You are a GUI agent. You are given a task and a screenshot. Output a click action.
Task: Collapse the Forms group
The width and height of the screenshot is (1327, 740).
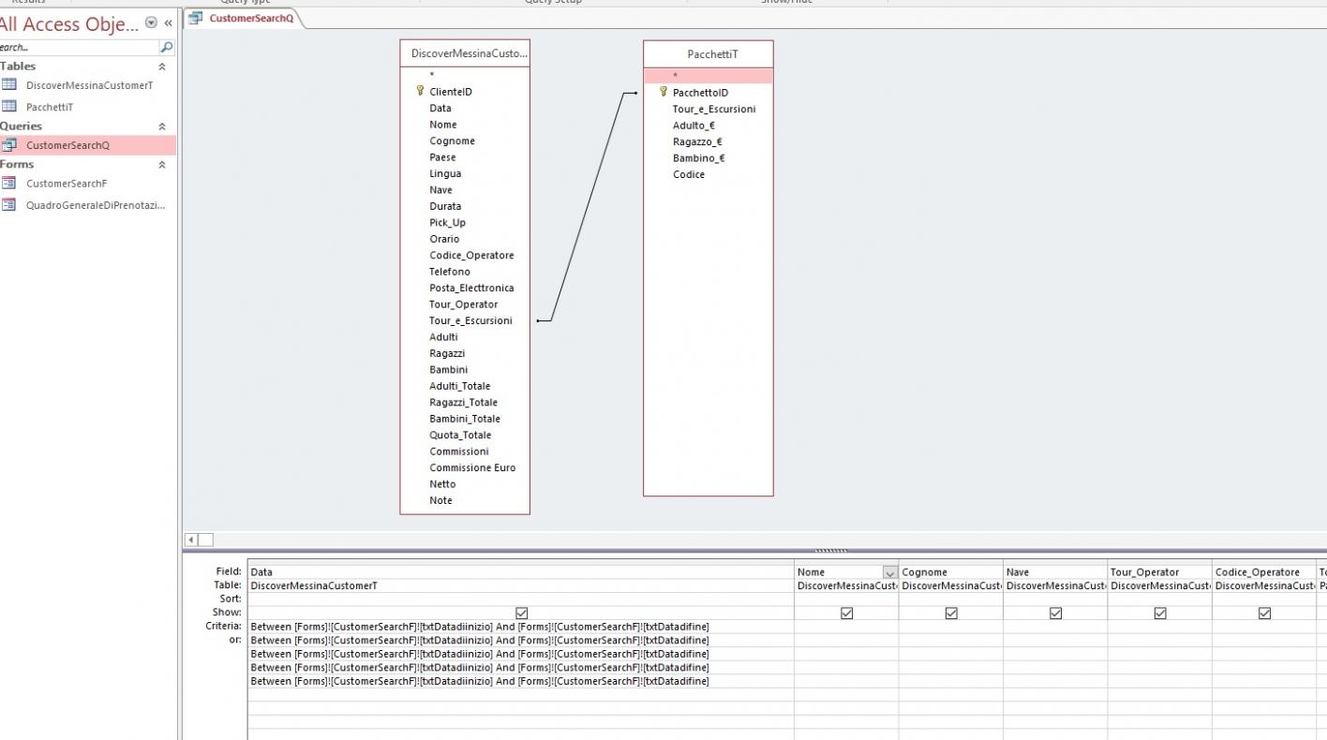162,165
